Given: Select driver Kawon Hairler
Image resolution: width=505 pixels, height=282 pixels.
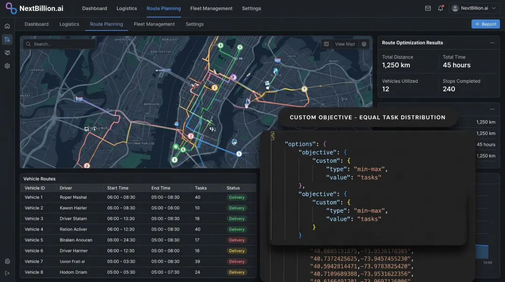Looking at the screenshot, I should (x=73, y=208).
